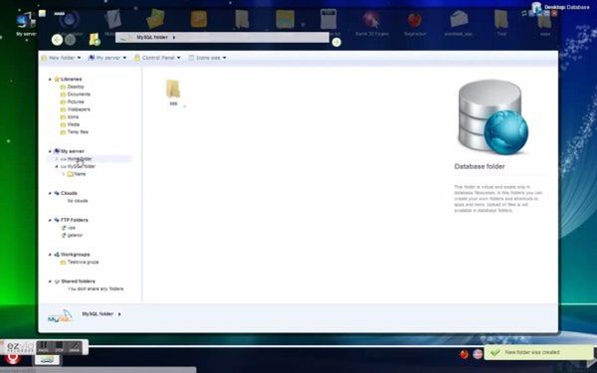Expand the address bar MySQL folder arrow
This screenshot has height=373, width=597.
[174, 38]
